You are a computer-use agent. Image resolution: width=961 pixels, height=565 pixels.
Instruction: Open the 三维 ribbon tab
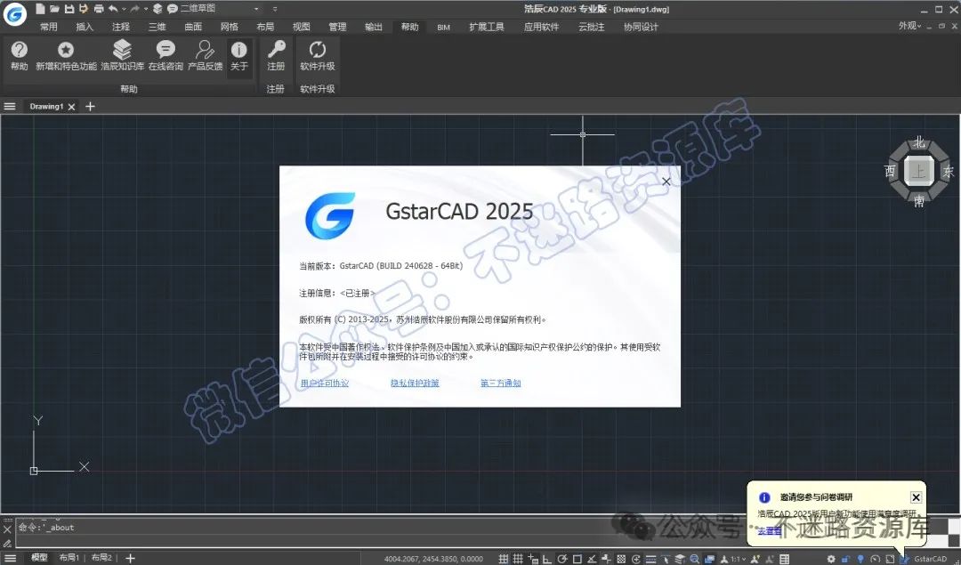(157, 27)
